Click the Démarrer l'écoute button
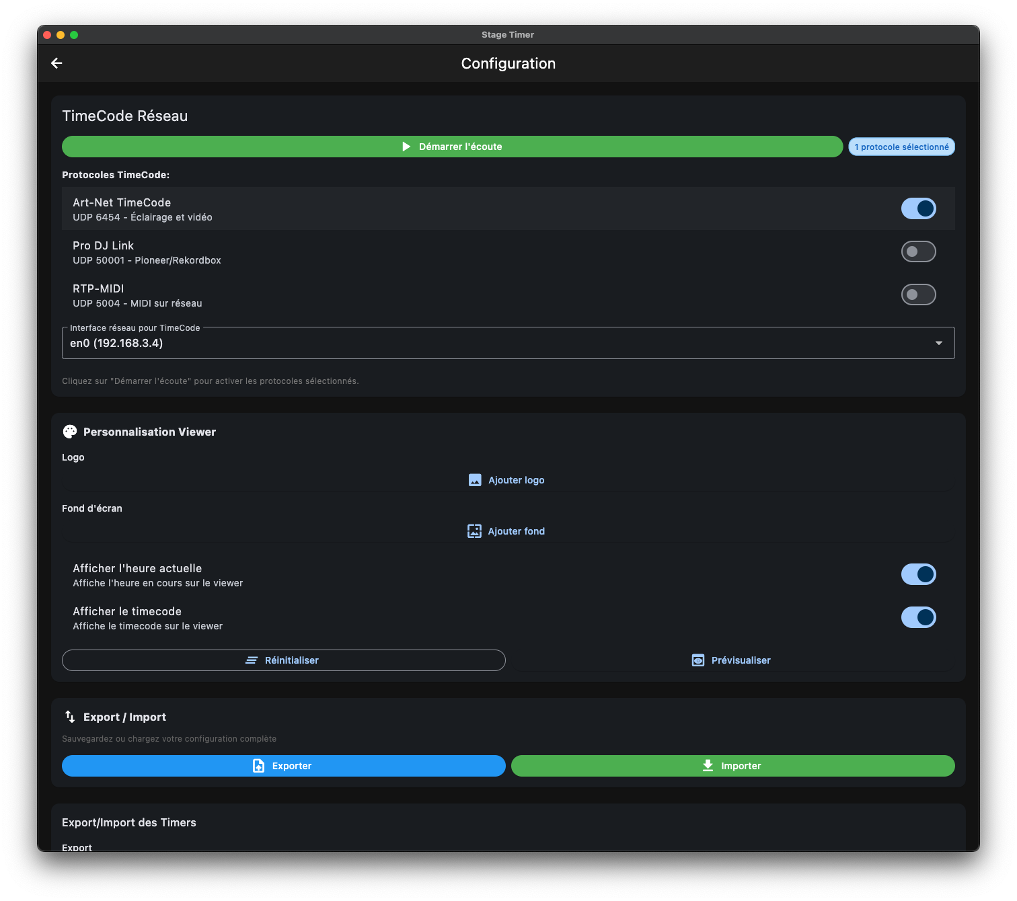Screen dimensions: 1017x901 click(x=453, y=146)
